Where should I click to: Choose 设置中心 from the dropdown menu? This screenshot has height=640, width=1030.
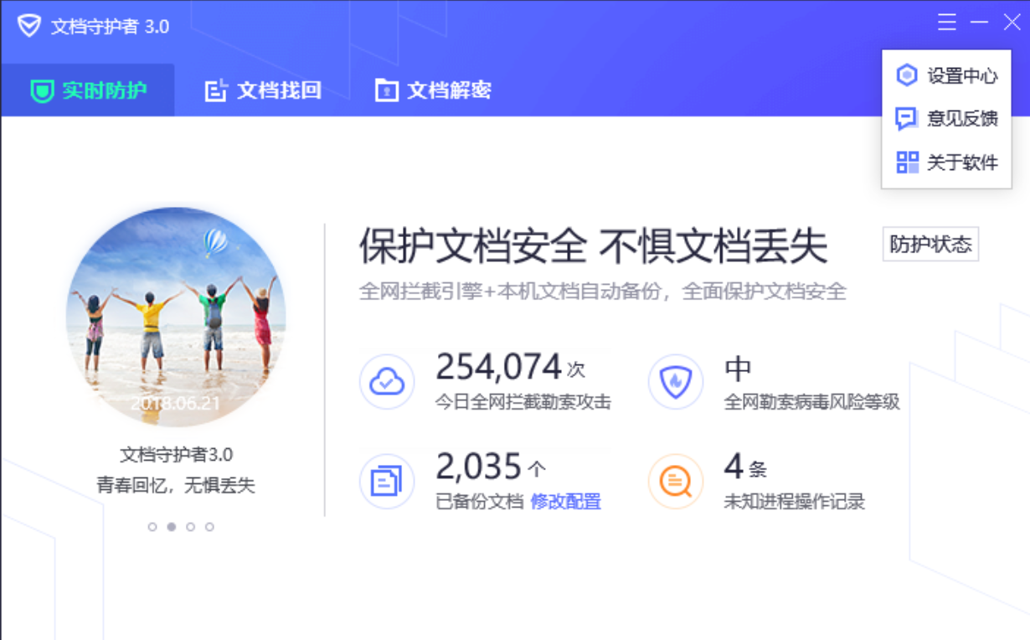click(946, 75)
